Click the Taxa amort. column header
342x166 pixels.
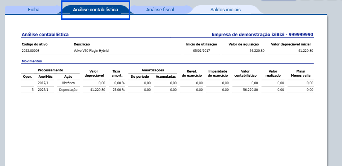(117, 73)
